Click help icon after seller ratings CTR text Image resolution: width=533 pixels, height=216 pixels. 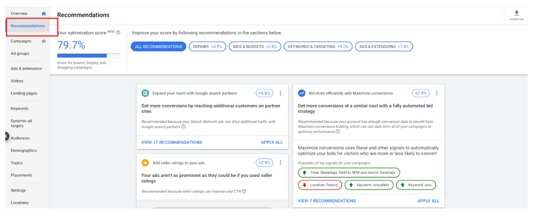[x=244, y=191]
